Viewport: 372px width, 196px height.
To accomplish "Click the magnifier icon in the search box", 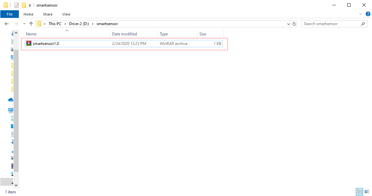I will pyautogui.click(x=363, y=24).
